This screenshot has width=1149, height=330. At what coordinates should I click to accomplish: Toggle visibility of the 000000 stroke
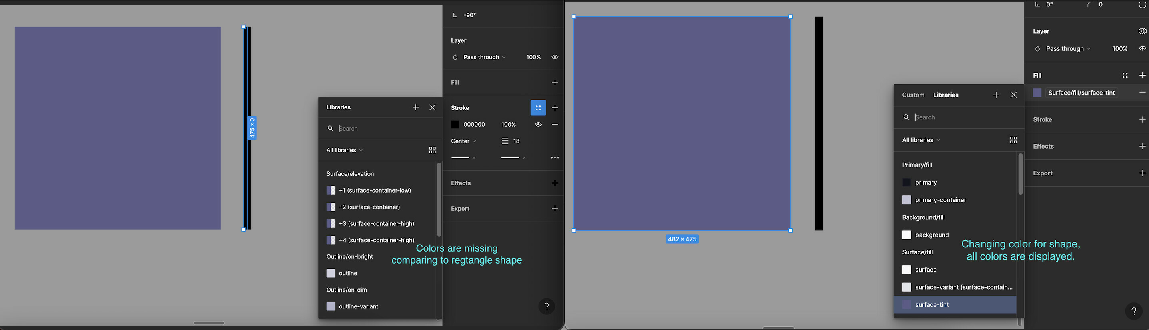pyautogui.click(x=538, y=124)
